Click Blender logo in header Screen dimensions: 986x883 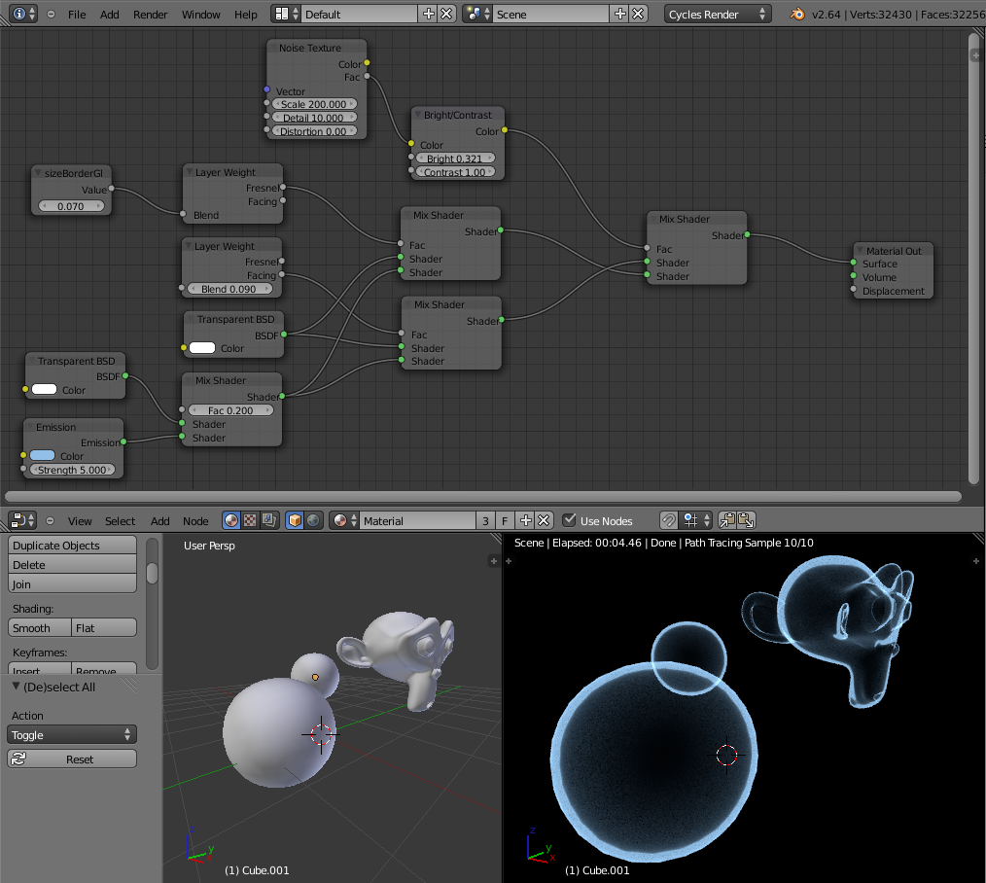click(796, 14)
